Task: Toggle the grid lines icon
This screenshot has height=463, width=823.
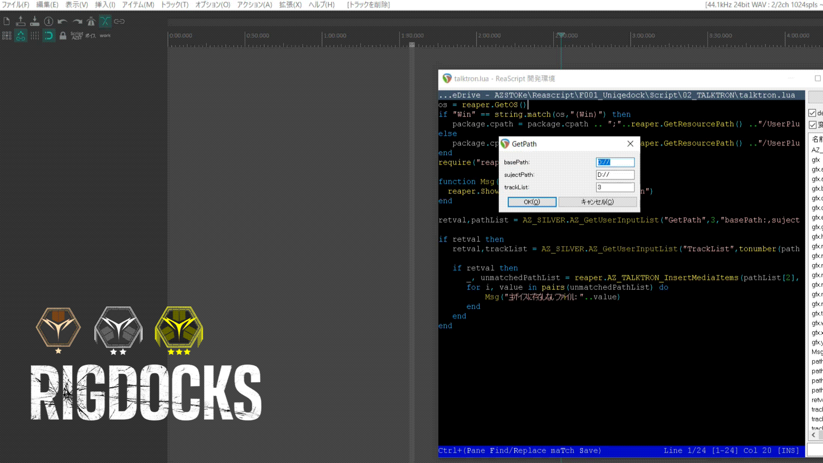Action: [x=35, y=36]
